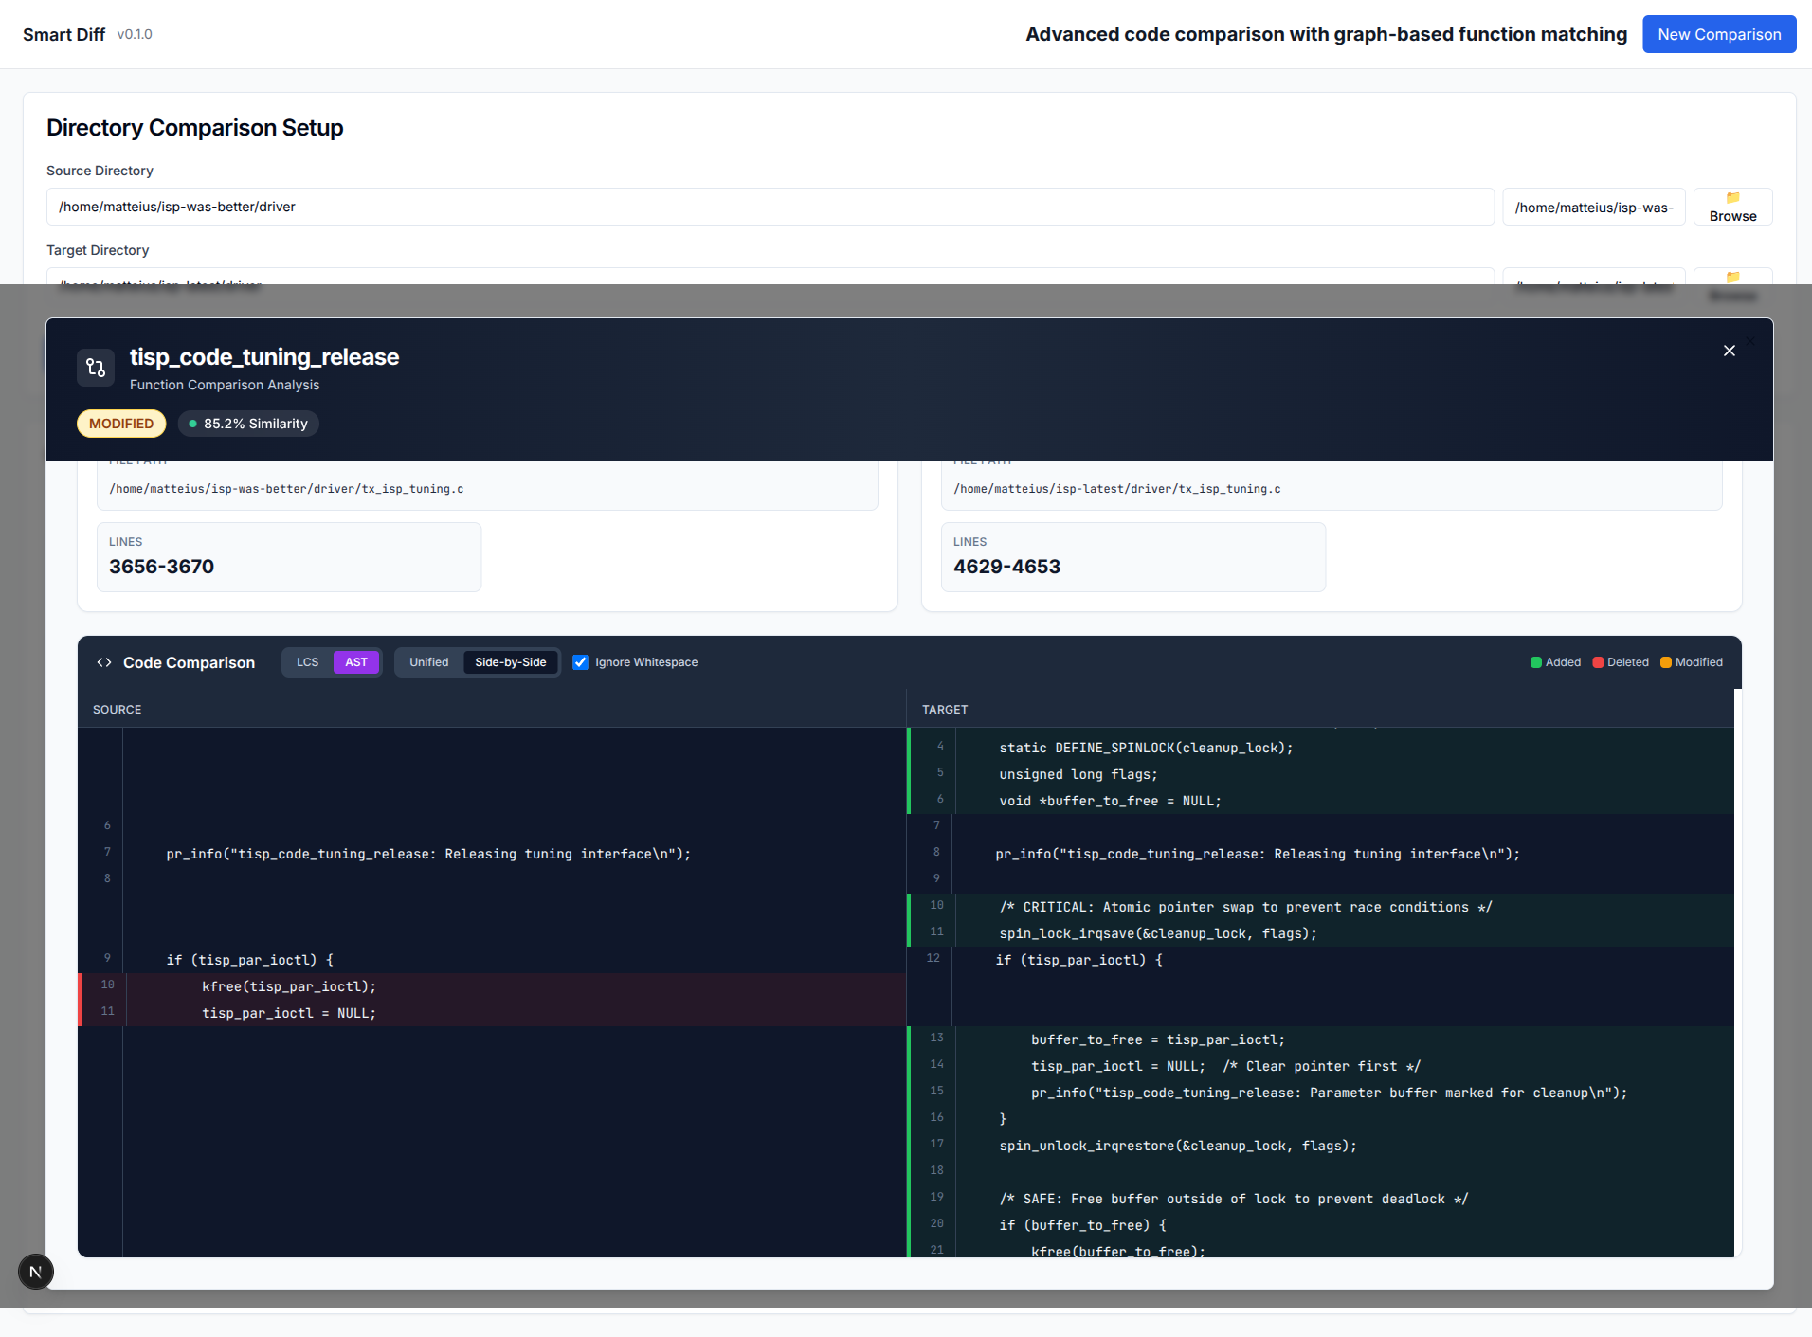This screenshot has height=1337, width=1812.
Task: Click the green Added legend dot
Action: [x=1535, y=662]
